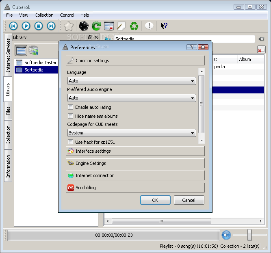Open the View menu
This screenshot has height=253, width=271.
24,15
